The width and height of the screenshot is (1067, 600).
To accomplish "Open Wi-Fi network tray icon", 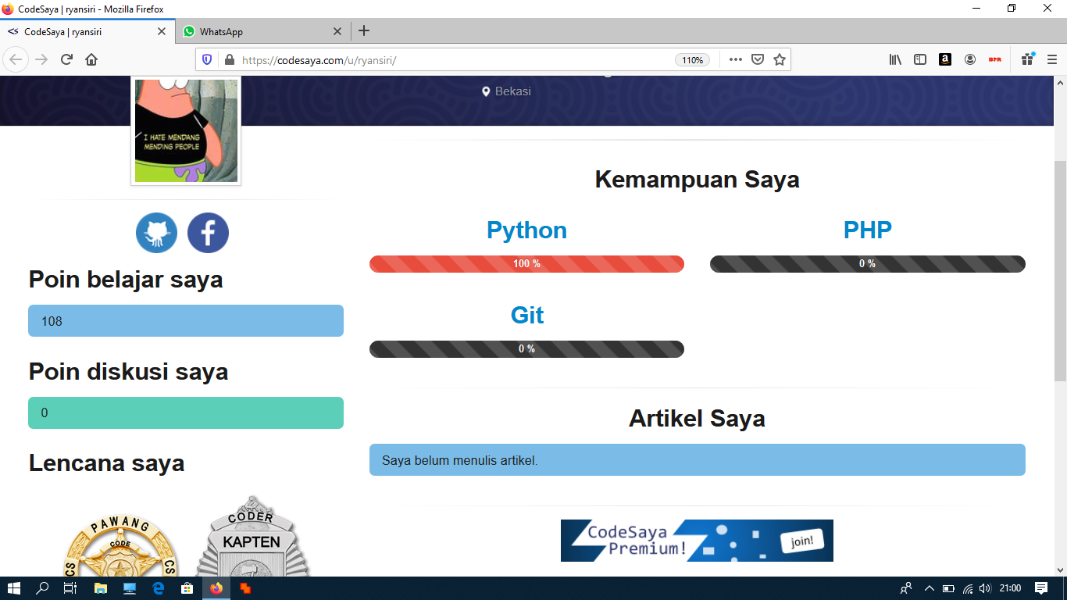I will click(967, 588).
